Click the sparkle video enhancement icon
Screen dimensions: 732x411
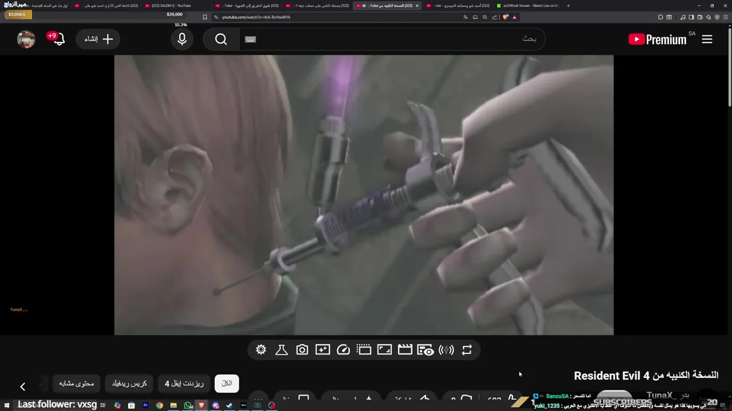pyautogui.click(x=323, y=350)
